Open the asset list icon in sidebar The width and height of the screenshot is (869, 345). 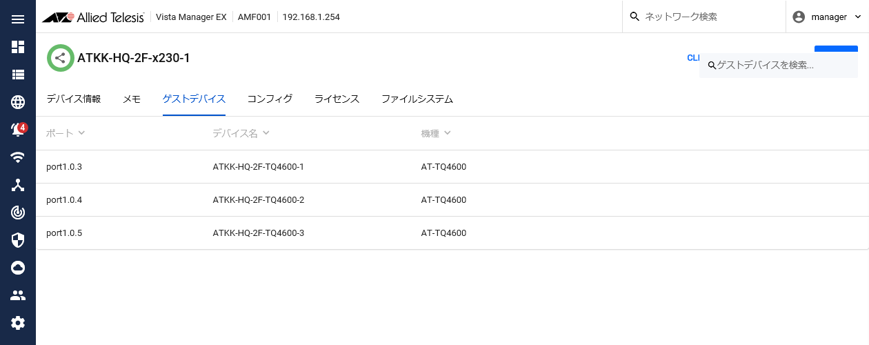pyautogui.click(x=18, y=75)
